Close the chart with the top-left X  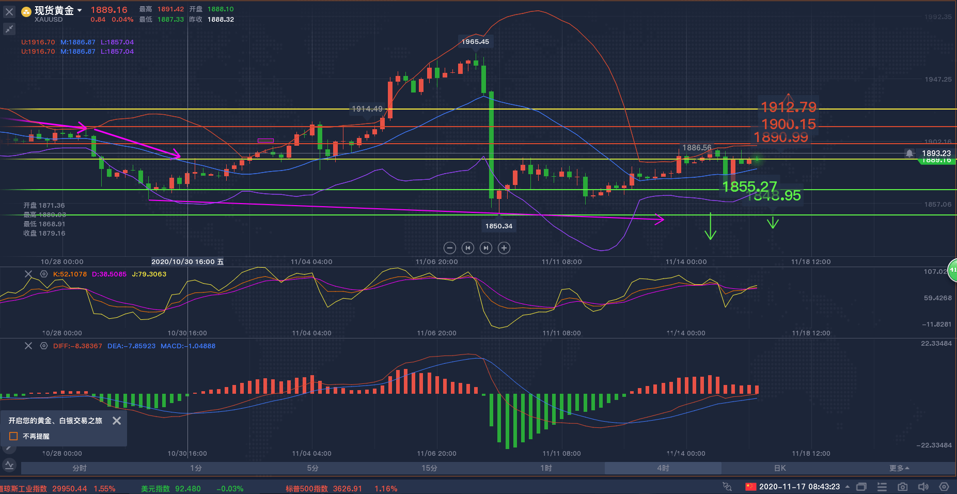[x=9, y=11]
